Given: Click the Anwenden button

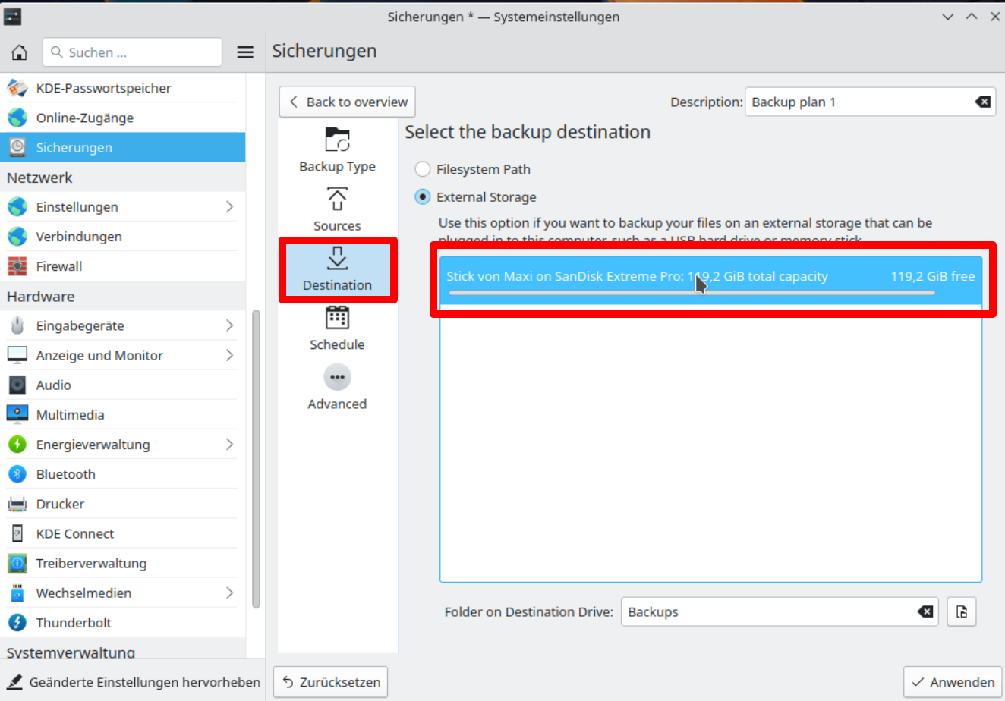Looking at the screenshot, I should [953, 682].
